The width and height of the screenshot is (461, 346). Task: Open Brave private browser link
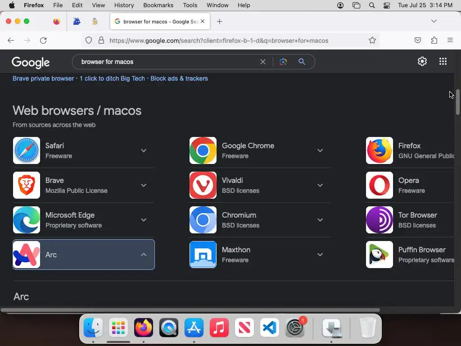pos(43,78)
